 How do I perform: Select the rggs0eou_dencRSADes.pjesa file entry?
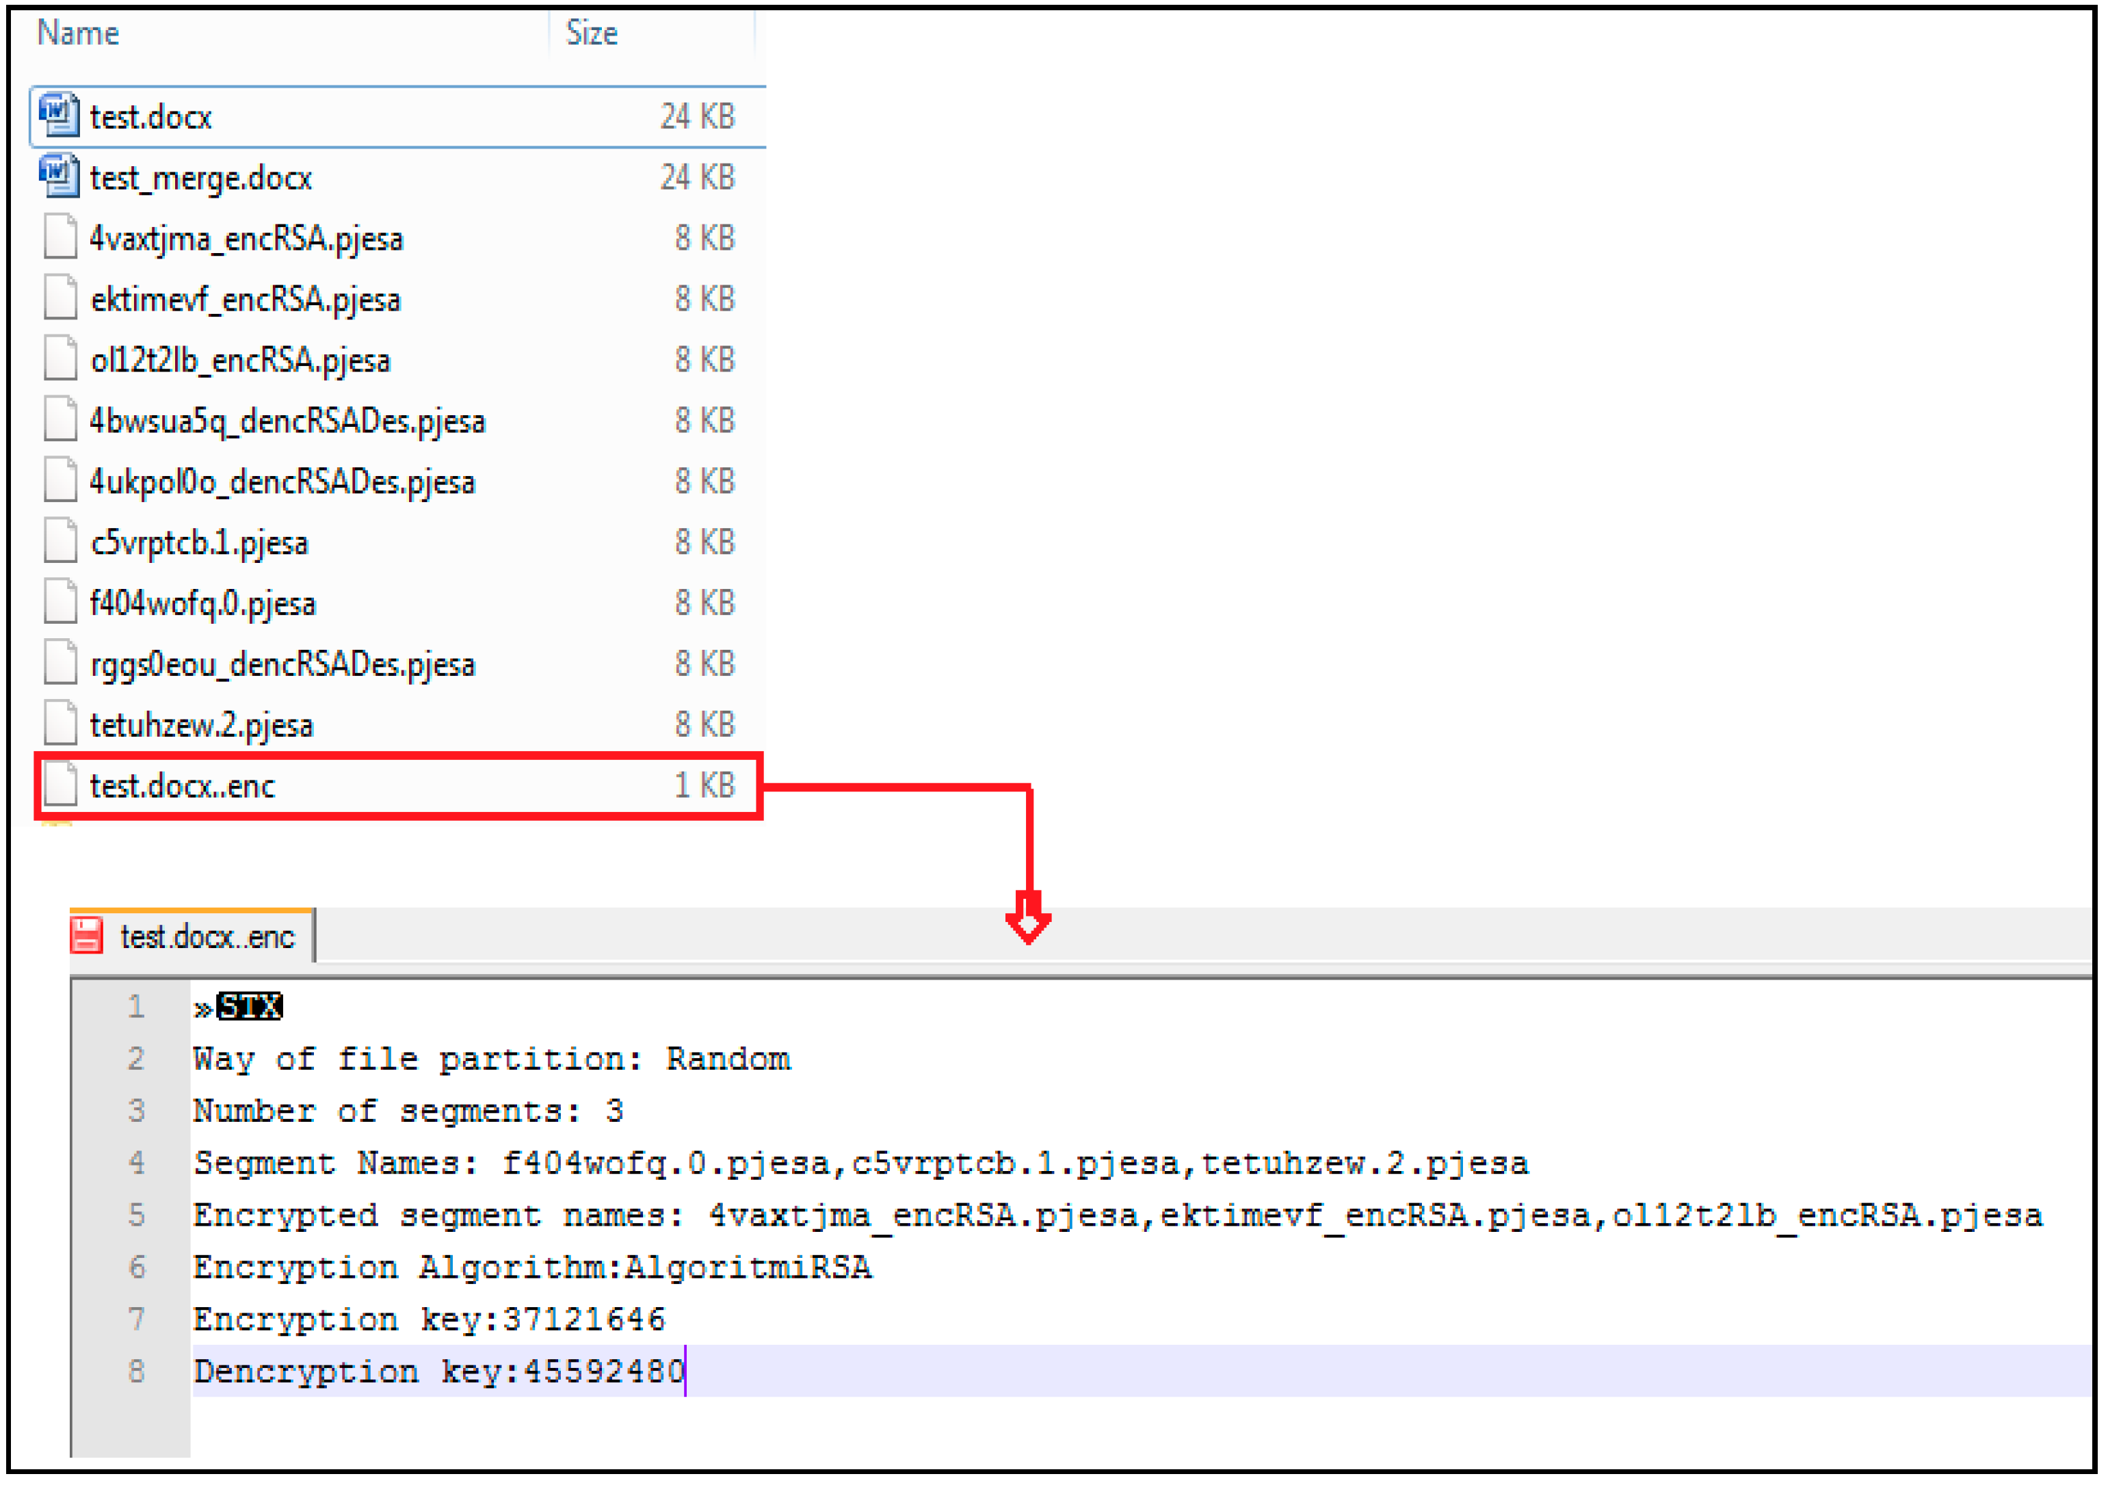pos(282,664)
